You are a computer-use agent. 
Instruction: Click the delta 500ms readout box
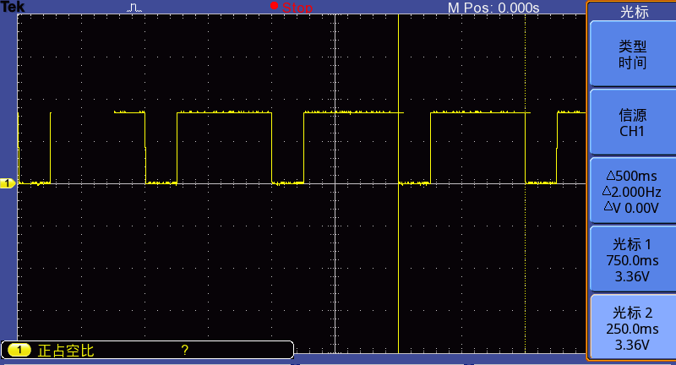click(x=631, y=191)
